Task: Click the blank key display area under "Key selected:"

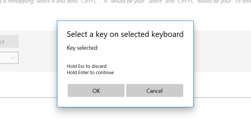Action: pyautogui.click(x=125, y=57)
